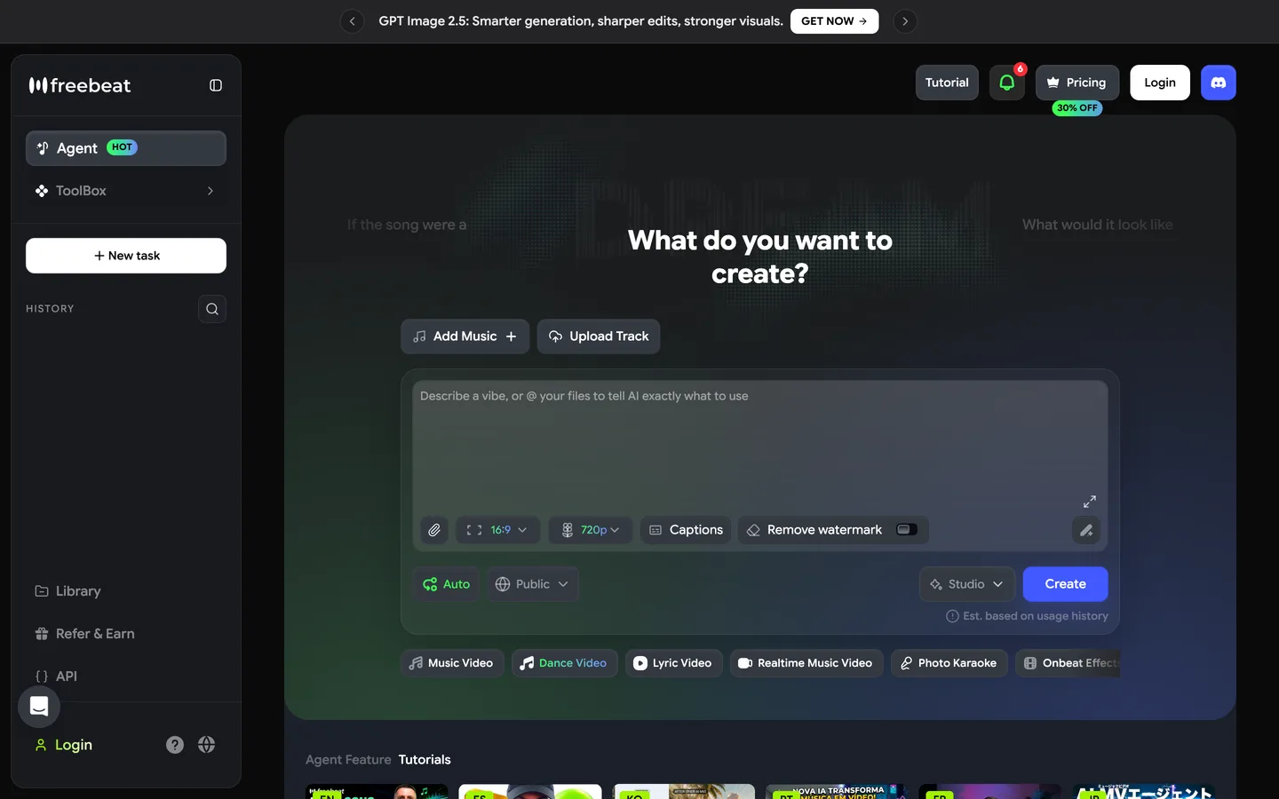Expand the prompt box with the arrows icon
The image size is (1279, 799).
(x=1090, y=502)
